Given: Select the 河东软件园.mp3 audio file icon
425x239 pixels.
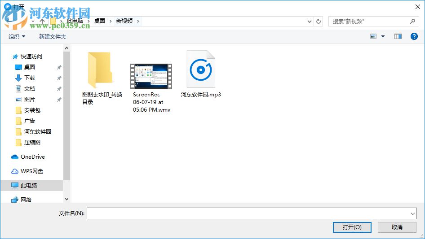Looking at the screenshot, I should (201, 70).
